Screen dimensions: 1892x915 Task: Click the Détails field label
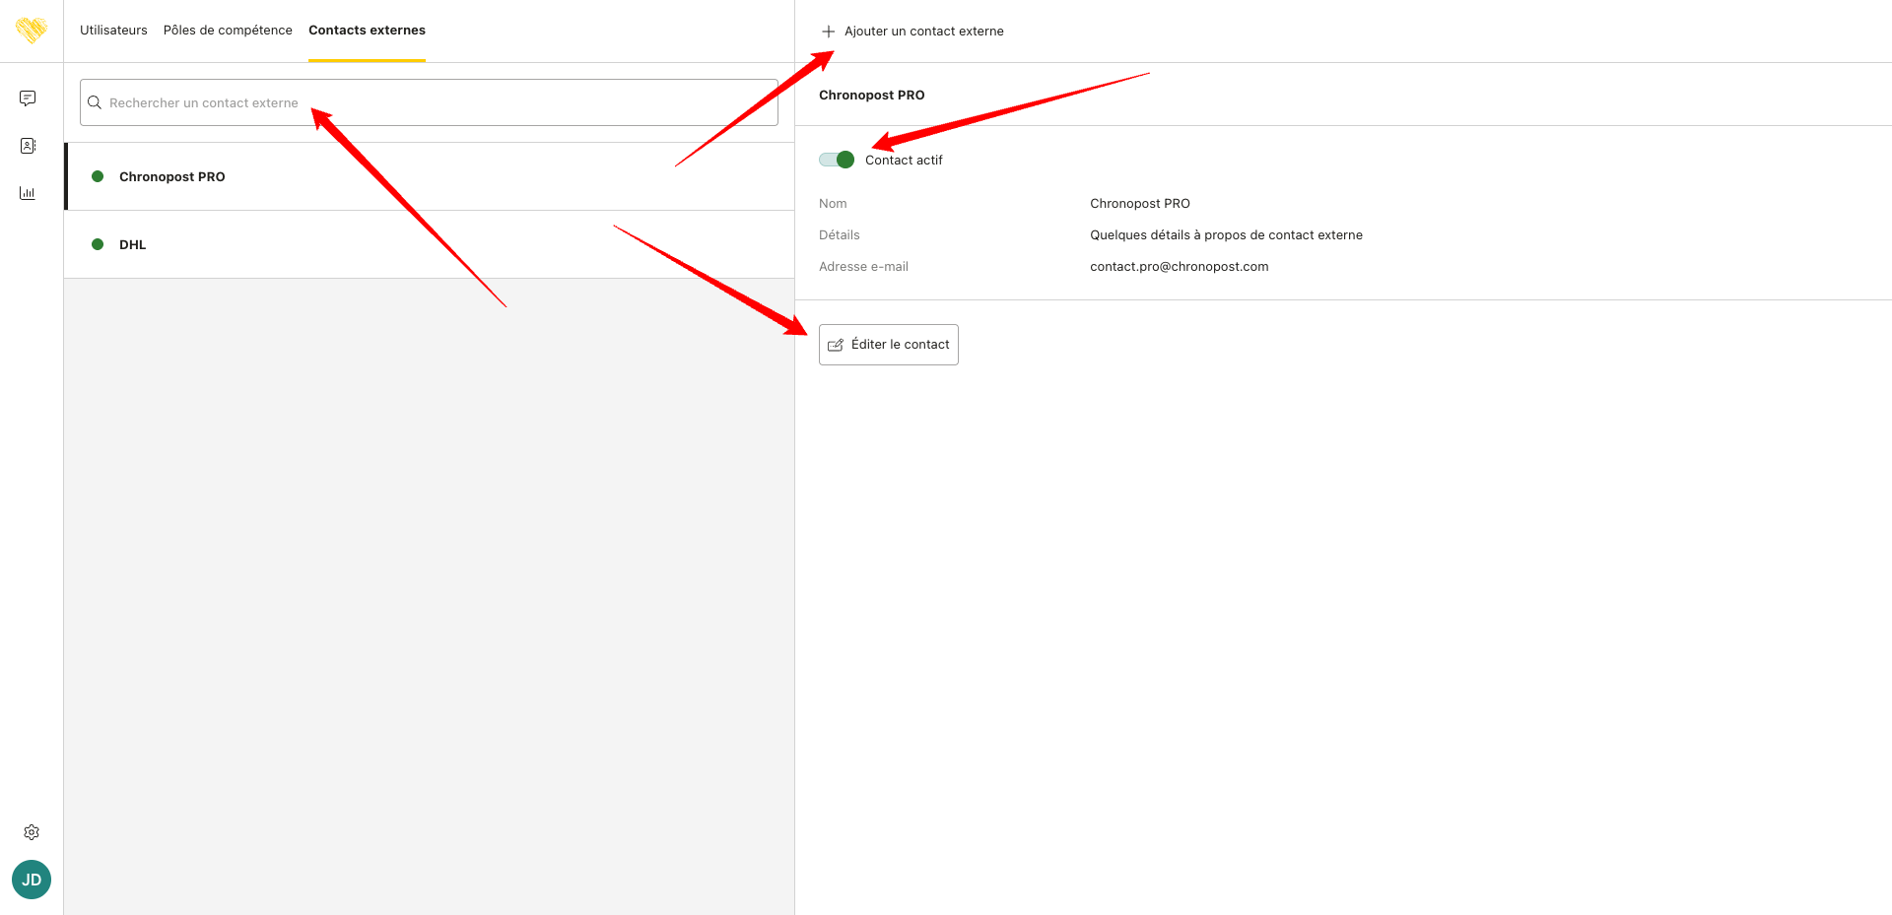840,234
